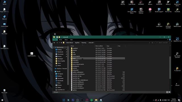Select the Destiny 2 desktop icon
Image resolution: width=182 pixels, height=102 pixels.
(x=168, y=3)
